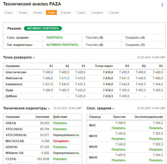167x164 pixels.
Task: Click the MA50 period row label
Action: click(x=93, y=157)
